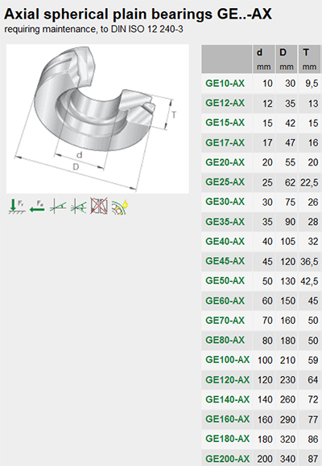Viewport: 322px width, 466px height.
Task: Select the GE40-AX bearing entry
Action: tap(225, 241)
